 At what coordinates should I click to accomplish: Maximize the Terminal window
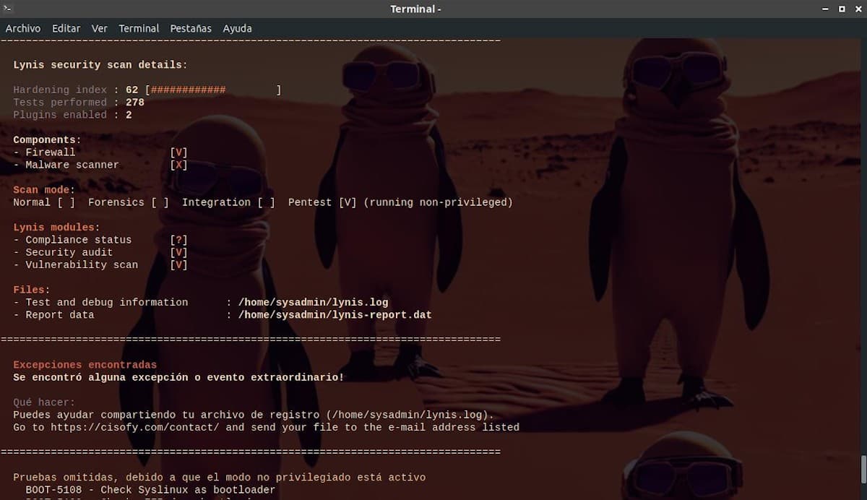pyautogui.click(x=842, y=9)
